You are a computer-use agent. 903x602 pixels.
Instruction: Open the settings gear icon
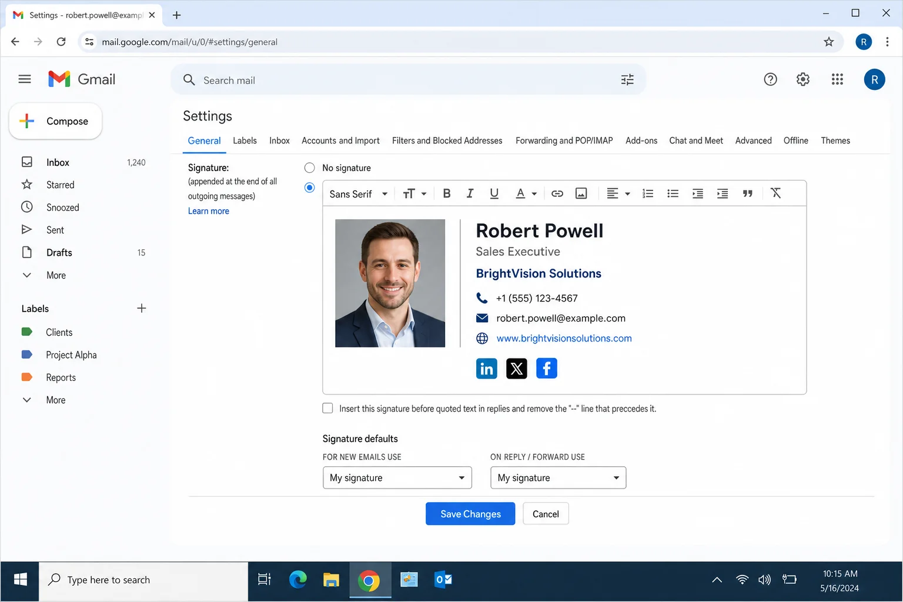tap(803, 79)
